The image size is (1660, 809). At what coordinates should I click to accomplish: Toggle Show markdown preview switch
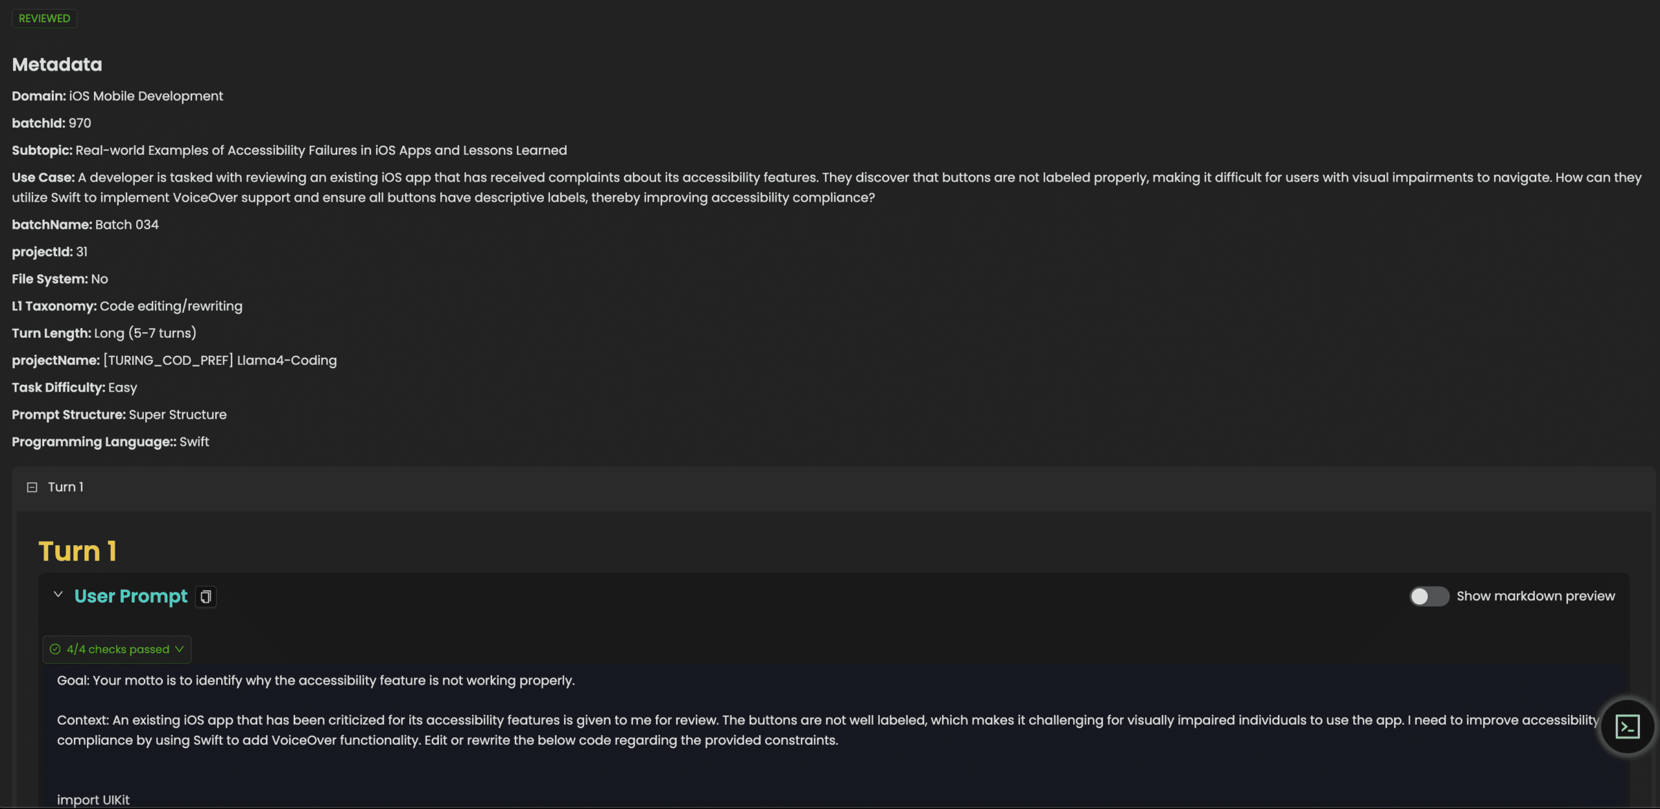[1429, 596]
